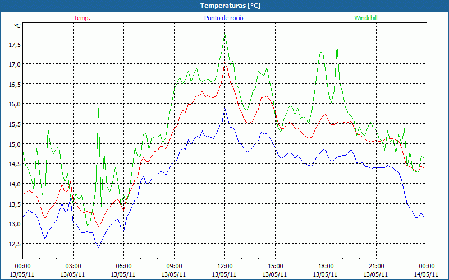Click the 18:00 time axis label

326,267
